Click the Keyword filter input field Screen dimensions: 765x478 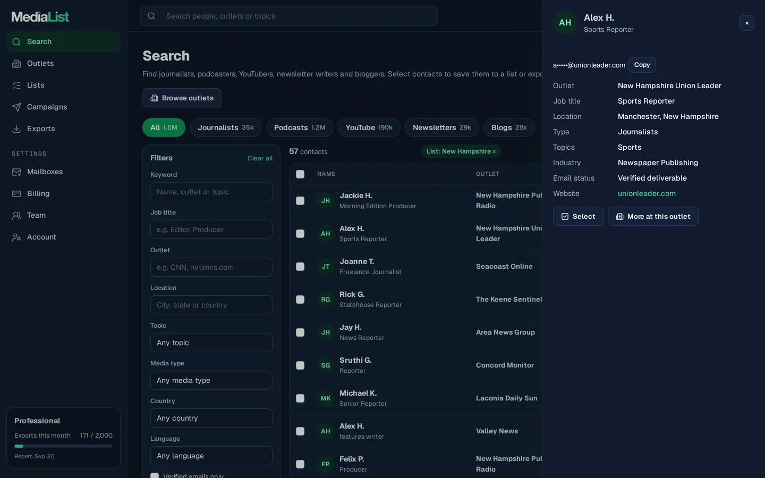point(211,192)
